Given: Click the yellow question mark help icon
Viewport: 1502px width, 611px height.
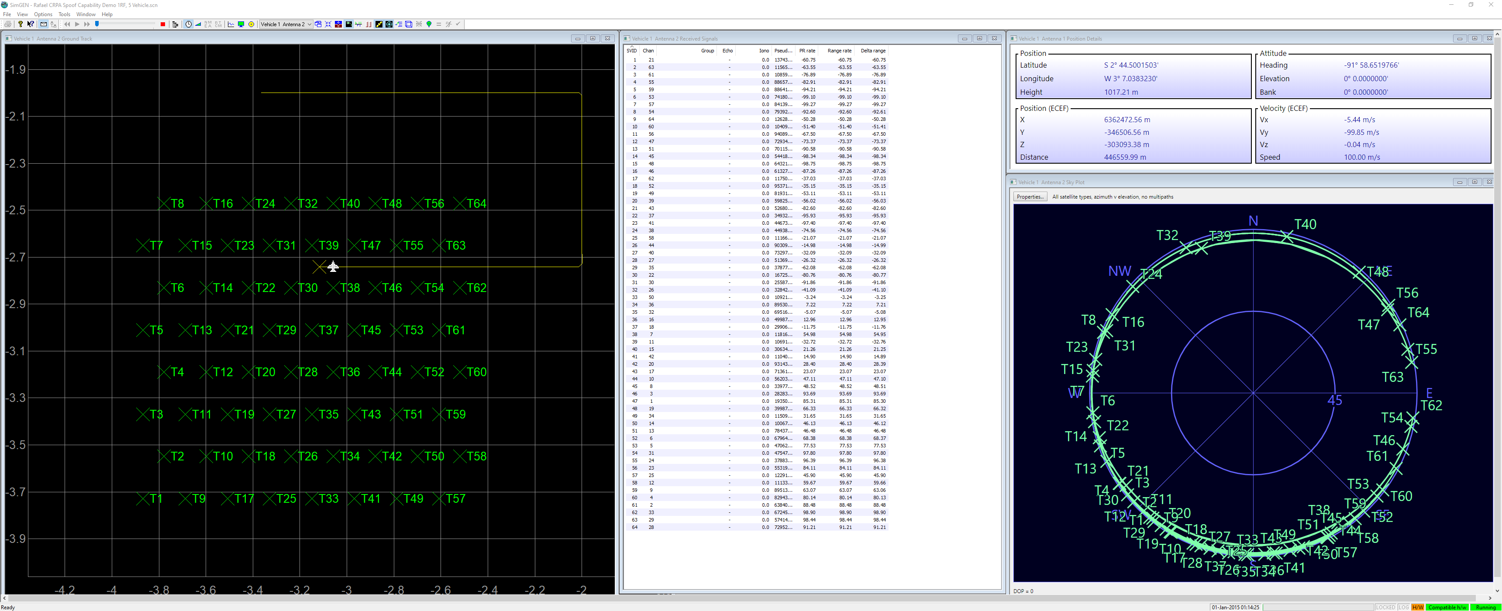Looking at the screenshot, I should pyautogui.click(x=21, y=24).
